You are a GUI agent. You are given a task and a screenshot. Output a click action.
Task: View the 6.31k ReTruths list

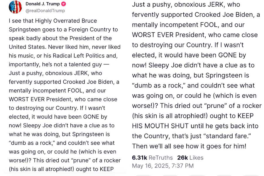point(152,158)
